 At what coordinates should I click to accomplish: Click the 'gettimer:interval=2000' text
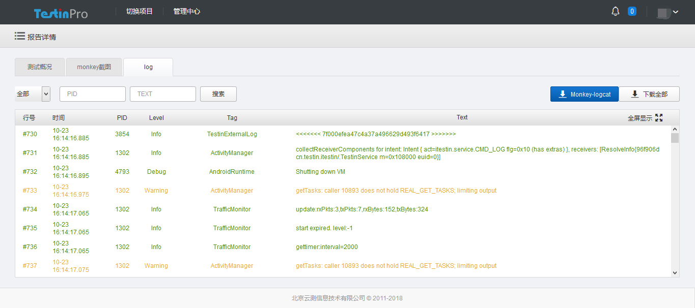pyautogui.click(x=327, y=247)
